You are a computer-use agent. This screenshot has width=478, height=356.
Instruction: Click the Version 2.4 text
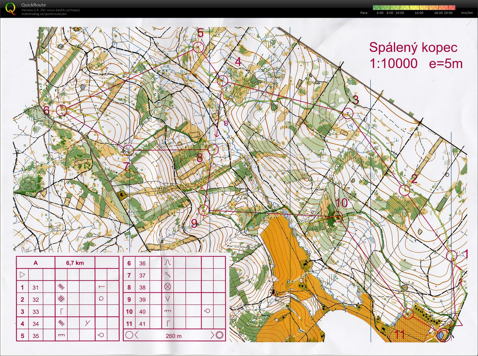point(30,10)
